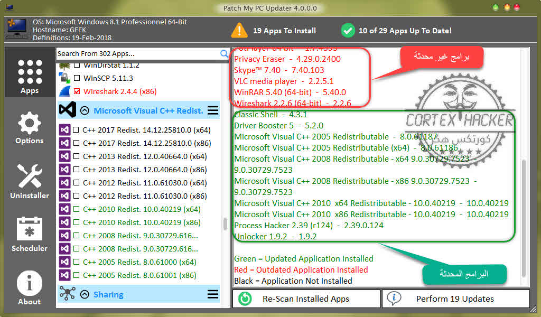The image size is (541, 317).
Task: Select WinRAR 5.40 (64-bit) entry
Action: (290, 92)
